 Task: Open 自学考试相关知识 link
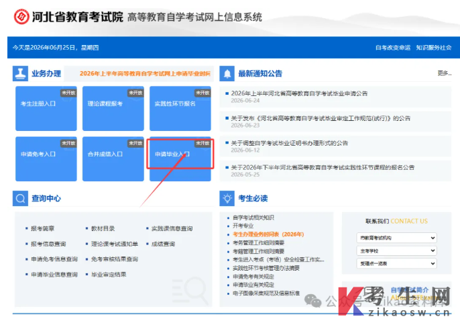coord(253,218)
